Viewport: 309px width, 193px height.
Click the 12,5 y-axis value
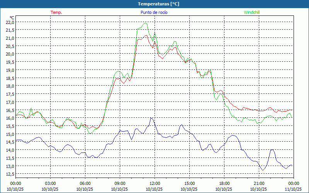[10, 174]
